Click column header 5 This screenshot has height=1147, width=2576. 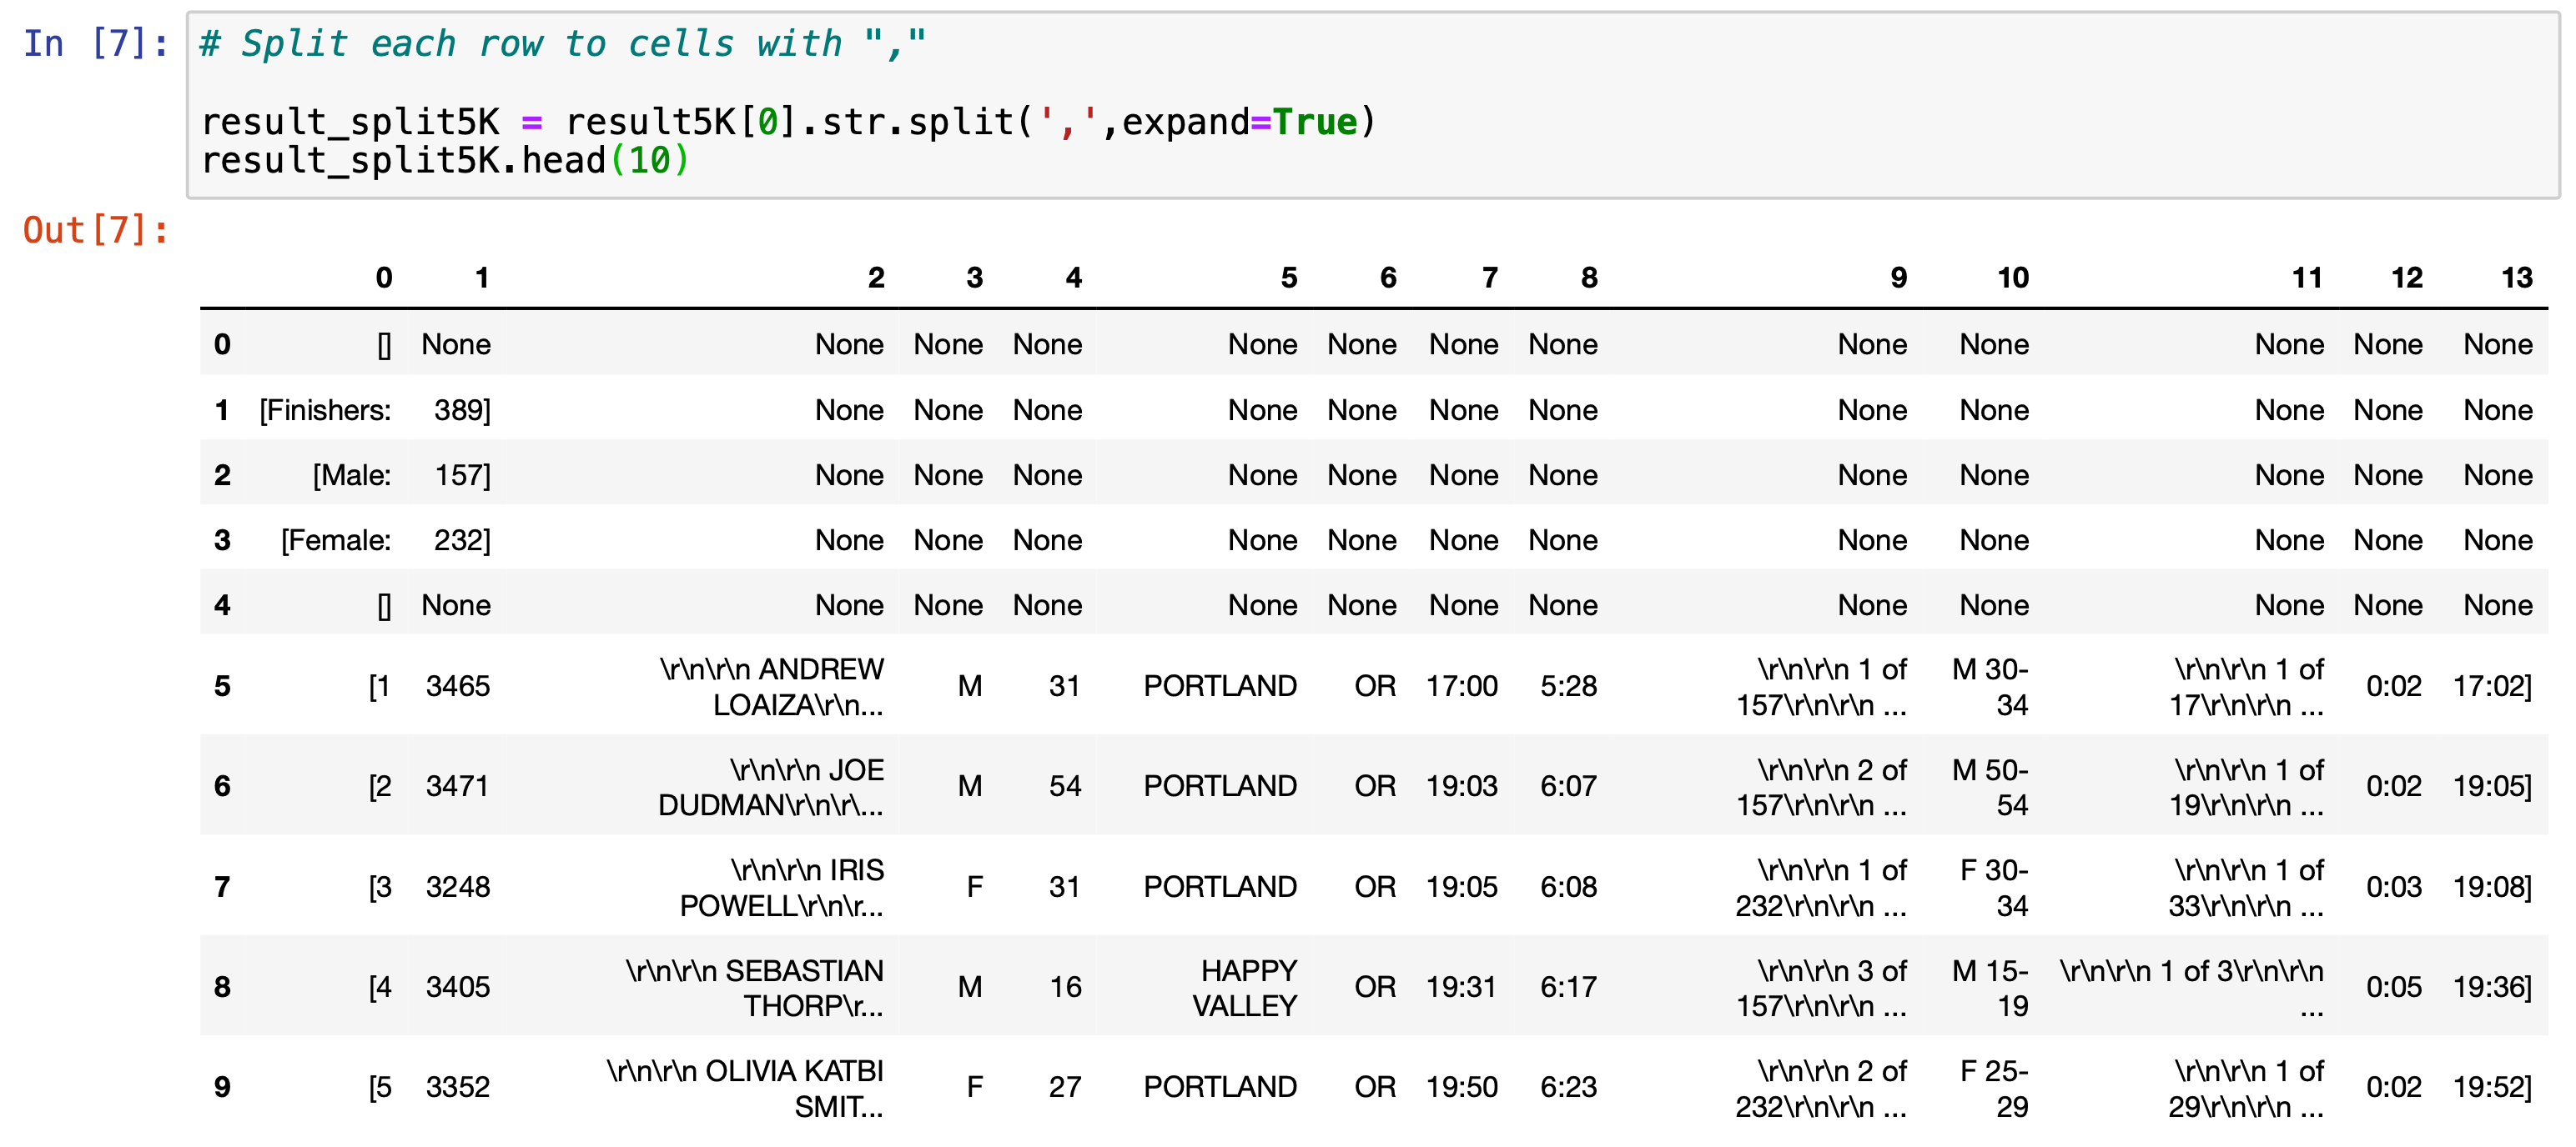tap(1288, 278)
